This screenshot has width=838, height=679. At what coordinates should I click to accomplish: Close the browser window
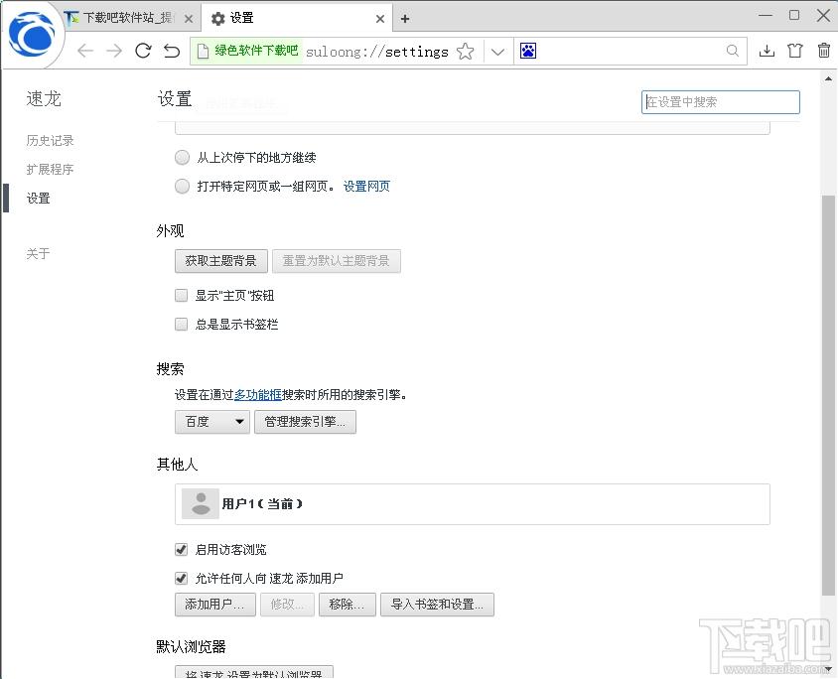coord(823,15)
